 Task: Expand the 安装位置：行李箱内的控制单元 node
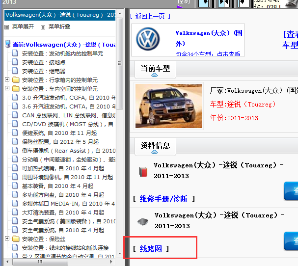pyautogui.click(x=7, y=80)
